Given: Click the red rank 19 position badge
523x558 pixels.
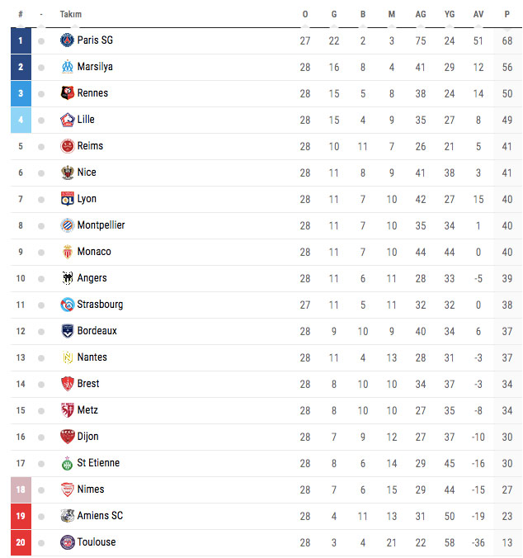Looking at the screenshot, I should (21, 516).
